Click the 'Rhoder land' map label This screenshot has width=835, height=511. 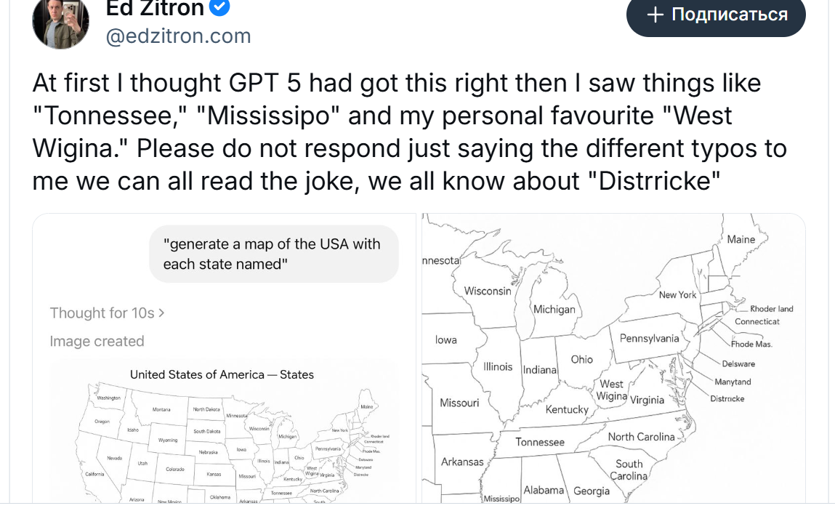tap(772, 308)
